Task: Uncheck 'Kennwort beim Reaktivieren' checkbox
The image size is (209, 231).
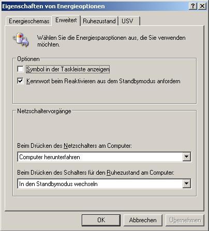Action: pyautogui.click(x=20, y=81)
